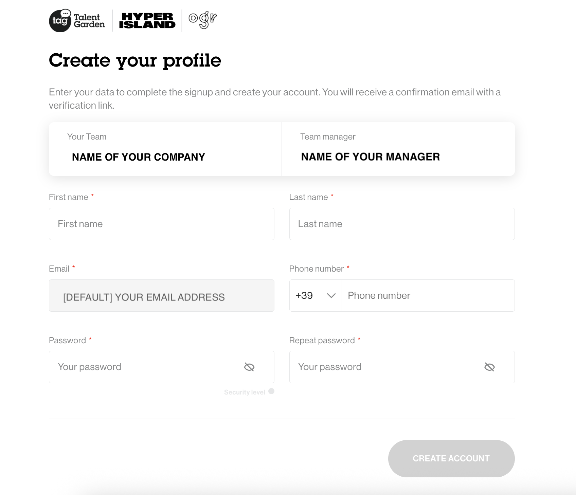Open the +39 country code dropdown
The height and width of the screenshot is (495, 576).
(x=315, y=296)
